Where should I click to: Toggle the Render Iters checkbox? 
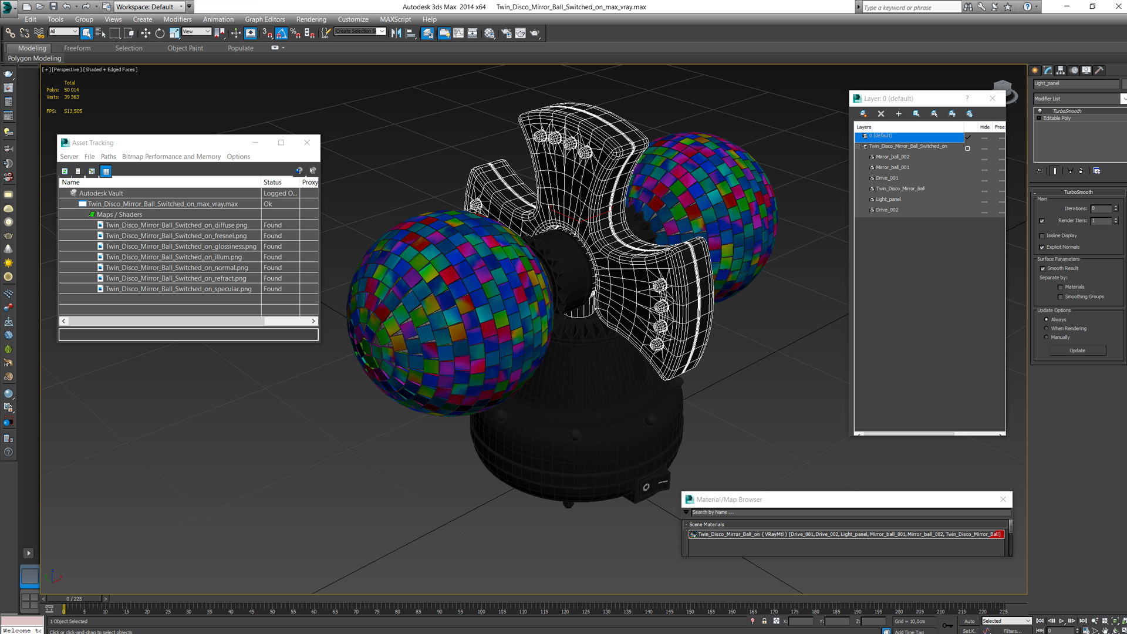[x=1042, y=221]
